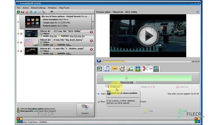
Task: Click the hat icon beside Titleset #2
Action: (21, 42)
